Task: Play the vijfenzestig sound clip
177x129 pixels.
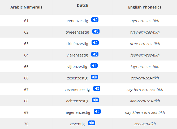Action: pyautogui.click(x=94, y=66)
